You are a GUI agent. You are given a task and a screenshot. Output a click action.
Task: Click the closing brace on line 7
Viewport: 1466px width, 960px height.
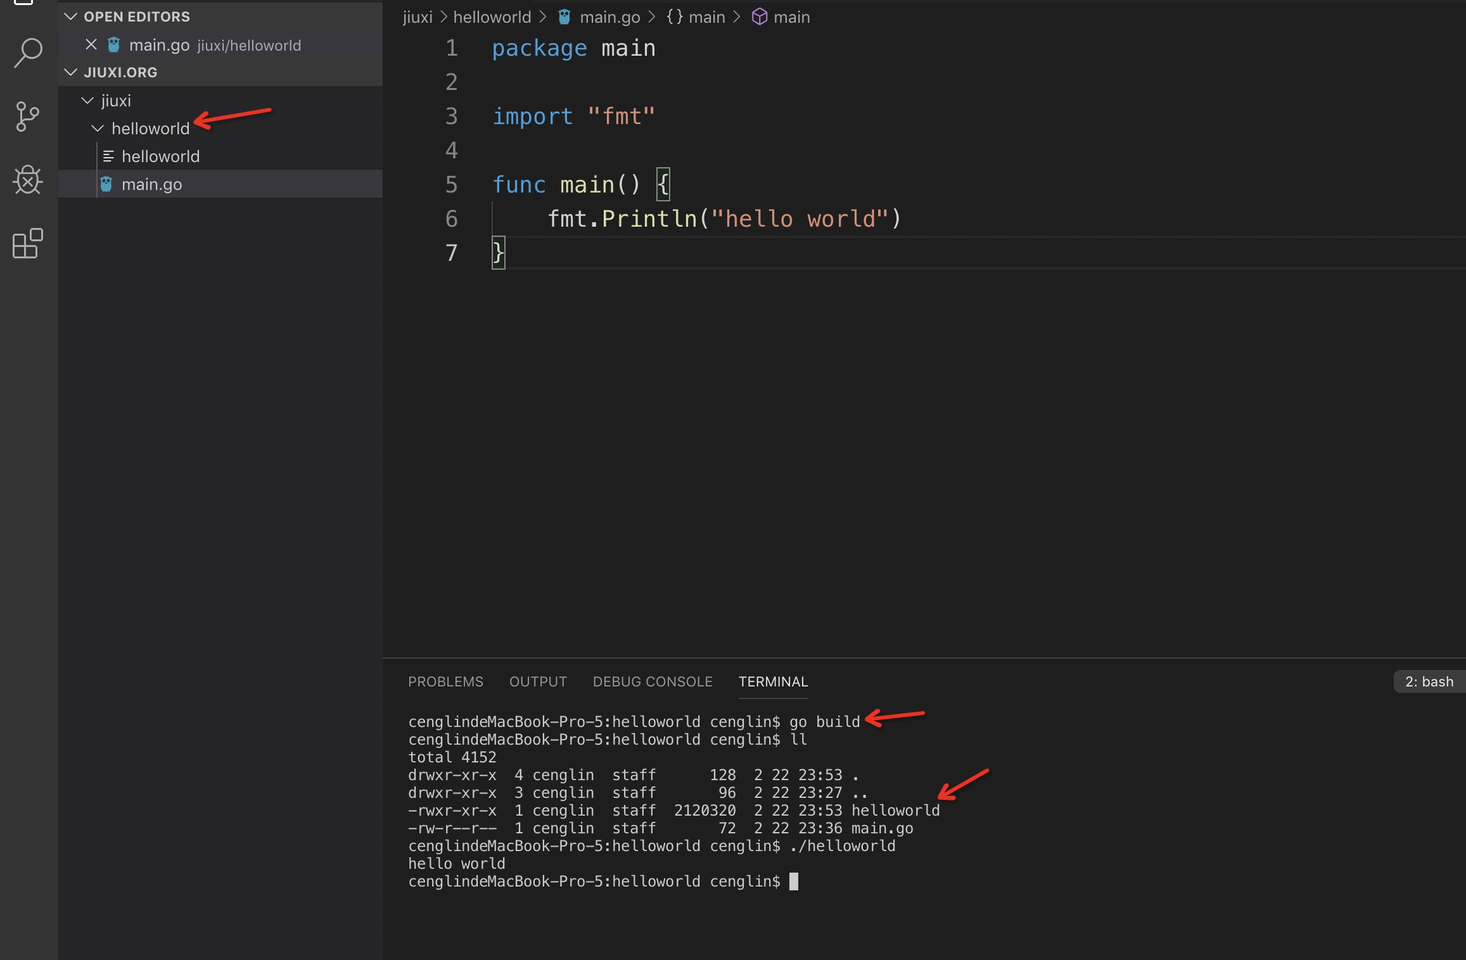click(499, 253)
